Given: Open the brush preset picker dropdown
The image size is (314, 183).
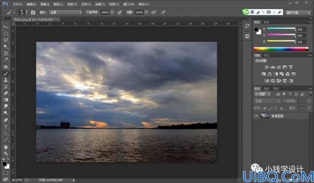Looking at the screenshot, I should pyautogui.click(x=27, y=12).
